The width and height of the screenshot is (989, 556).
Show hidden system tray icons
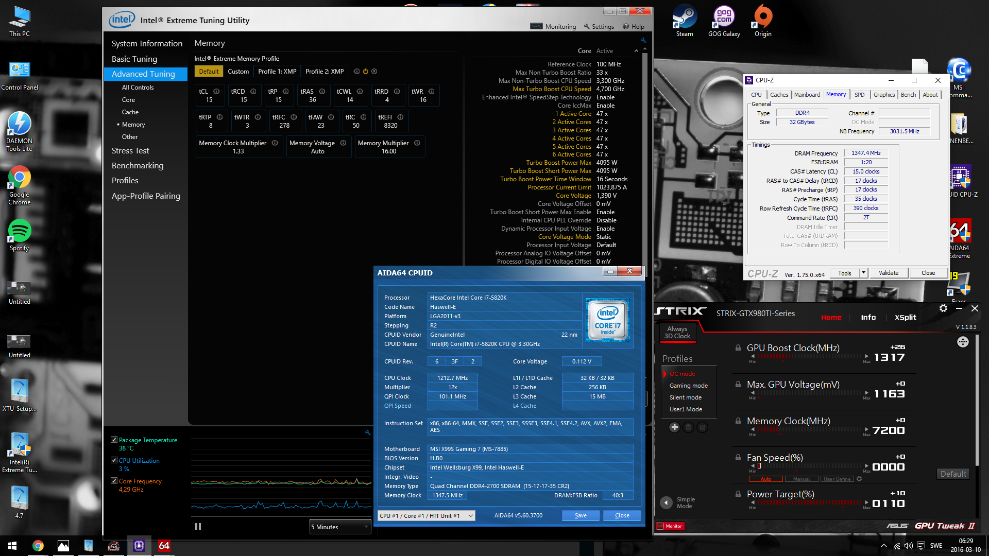tap(884, 546)
